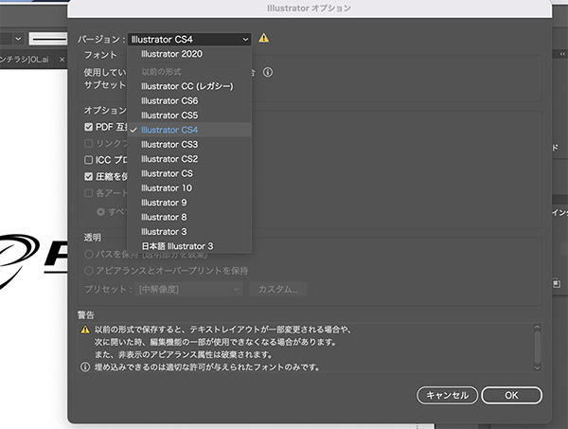Viewport: 568px width, 429px height.
Task: Click the warning triangle in the warnings list
Action: point(85,329)
